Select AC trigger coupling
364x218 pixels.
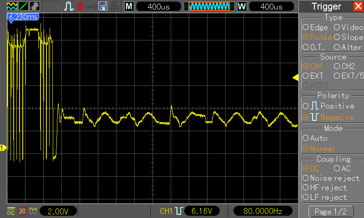pyautogui.click(x=343, y=168)
